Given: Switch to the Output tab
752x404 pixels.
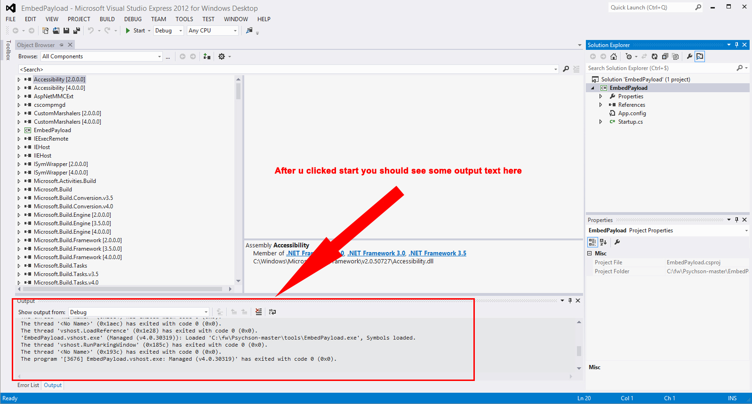Looking at the screenshot, I should [53, 385].
